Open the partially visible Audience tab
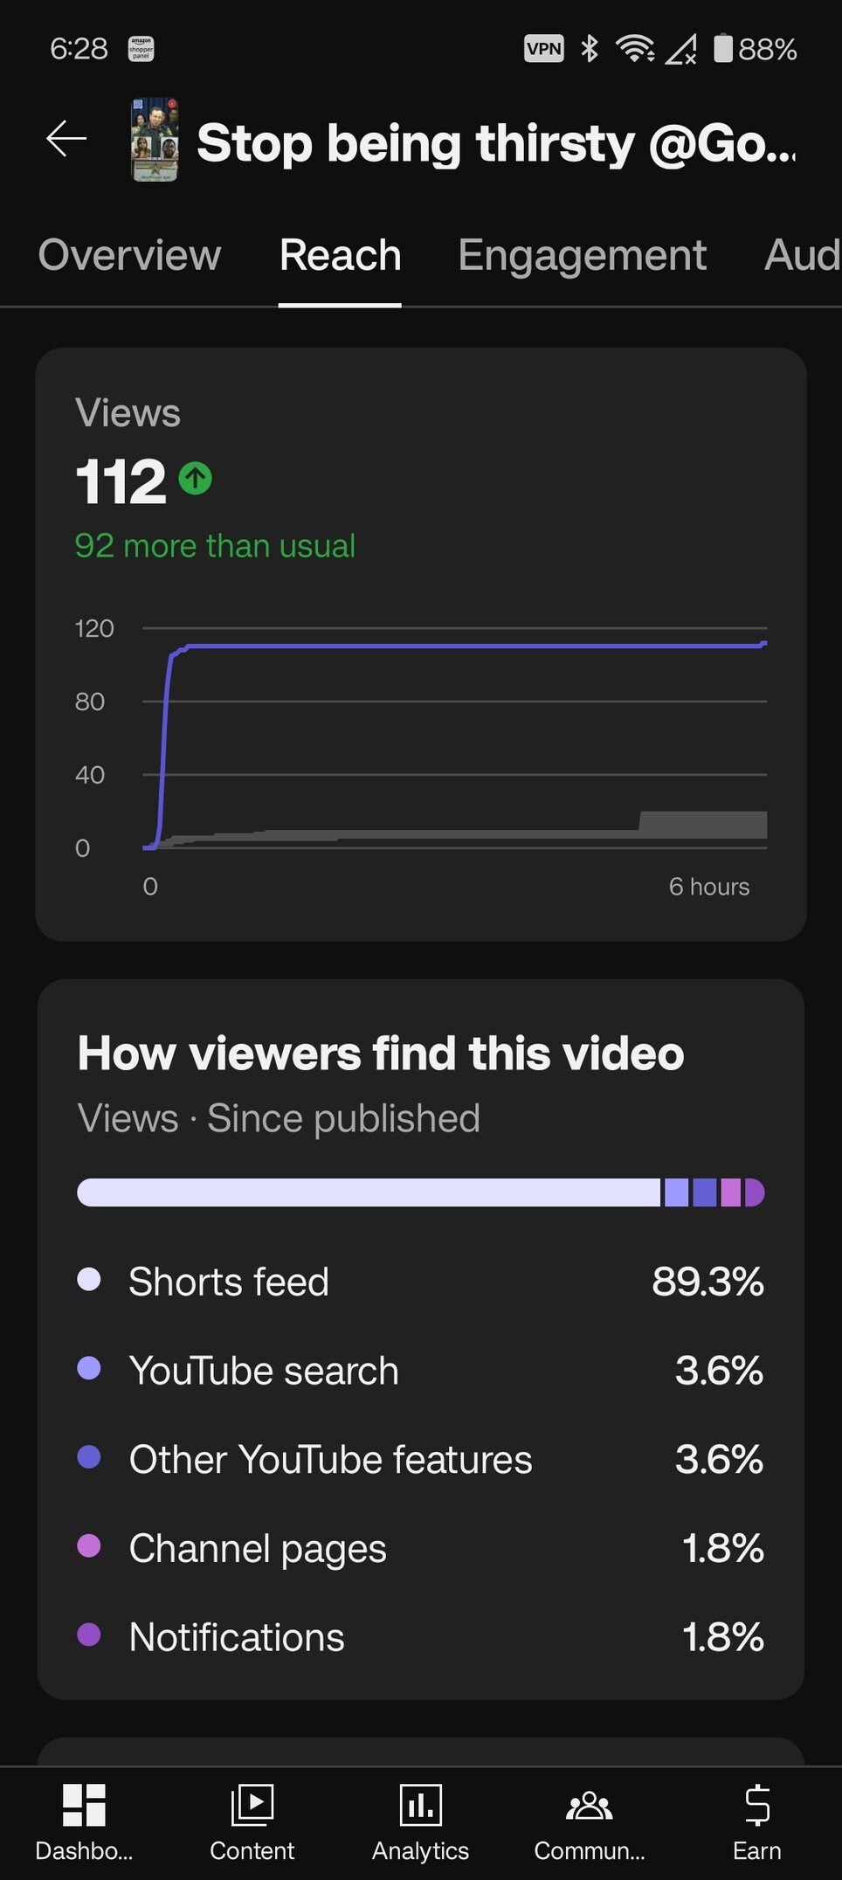 [x=802, y=256]
